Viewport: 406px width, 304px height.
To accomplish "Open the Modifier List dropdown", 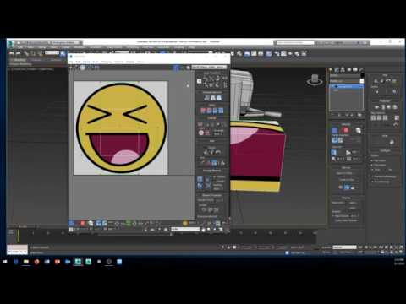I will [347, 81].
